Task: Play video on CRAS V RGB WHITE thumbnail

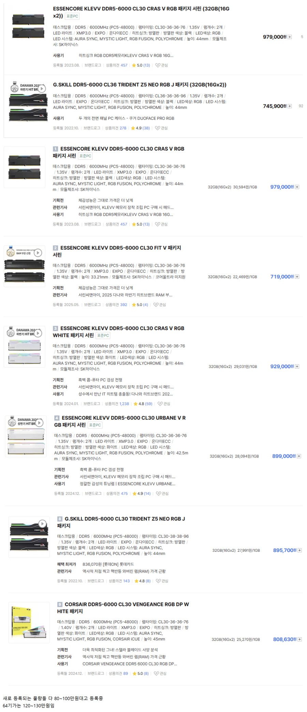Action: 38,333
